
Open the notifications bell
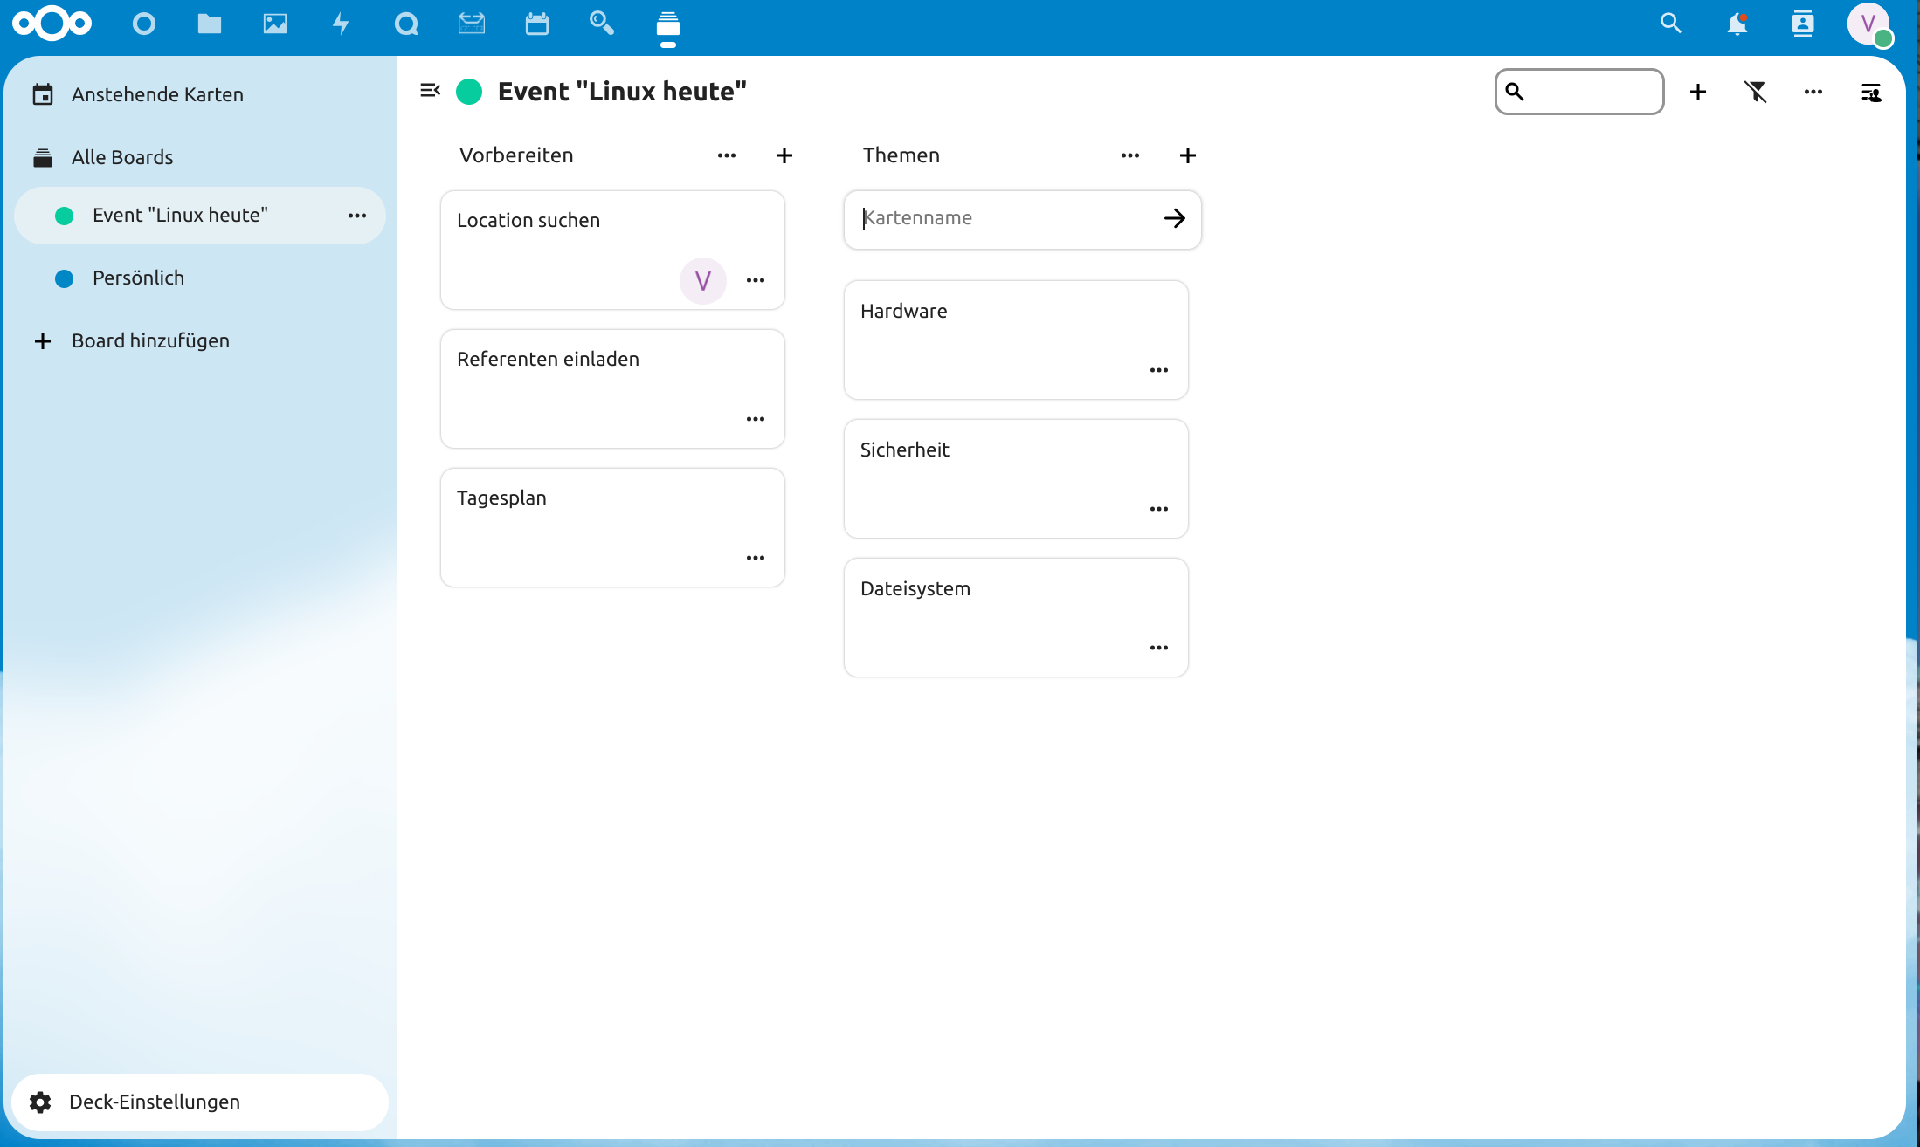[x=1737, y=24]
